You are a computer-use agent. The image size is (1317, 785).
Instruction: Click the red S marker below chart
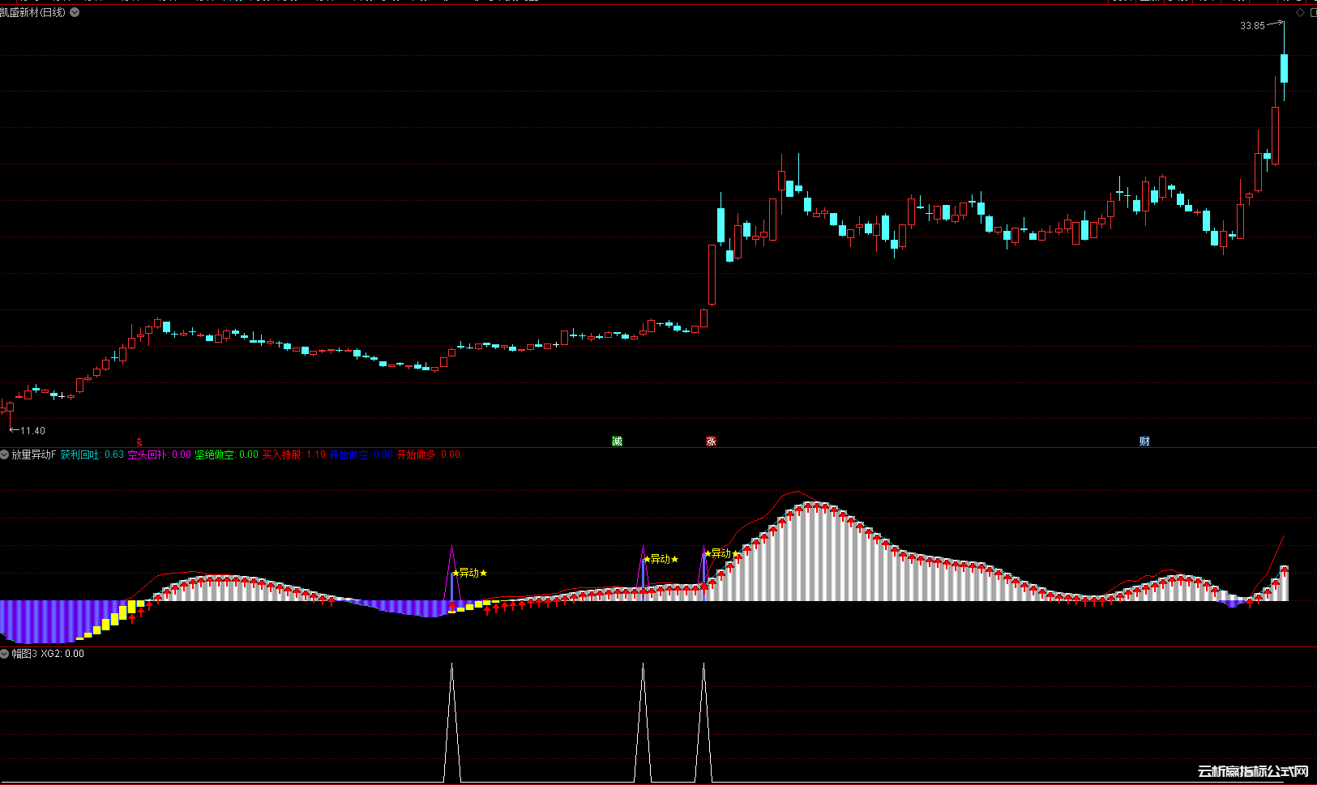139,442
